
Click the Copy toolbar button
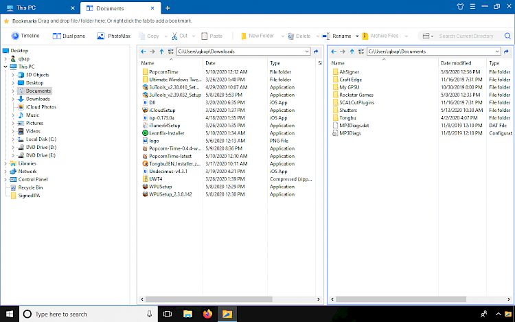[x=149, y=36]
